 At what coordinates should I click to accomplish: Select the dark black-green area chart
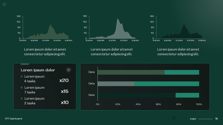click(179, 31)
